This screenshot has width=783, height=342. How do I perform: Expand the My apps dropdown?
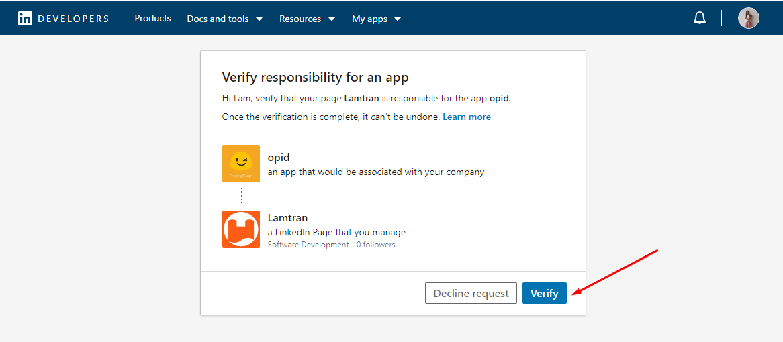tap(377, 19)
